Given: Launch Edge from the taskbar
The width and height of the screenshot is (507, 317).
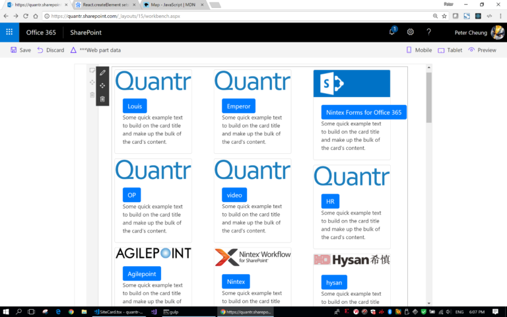Looking at the screenshot, I should point(58,312).
